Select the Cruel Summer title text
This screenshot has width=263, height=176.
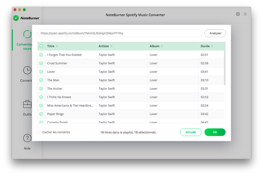pyautogui.click(x=57, y=63)
